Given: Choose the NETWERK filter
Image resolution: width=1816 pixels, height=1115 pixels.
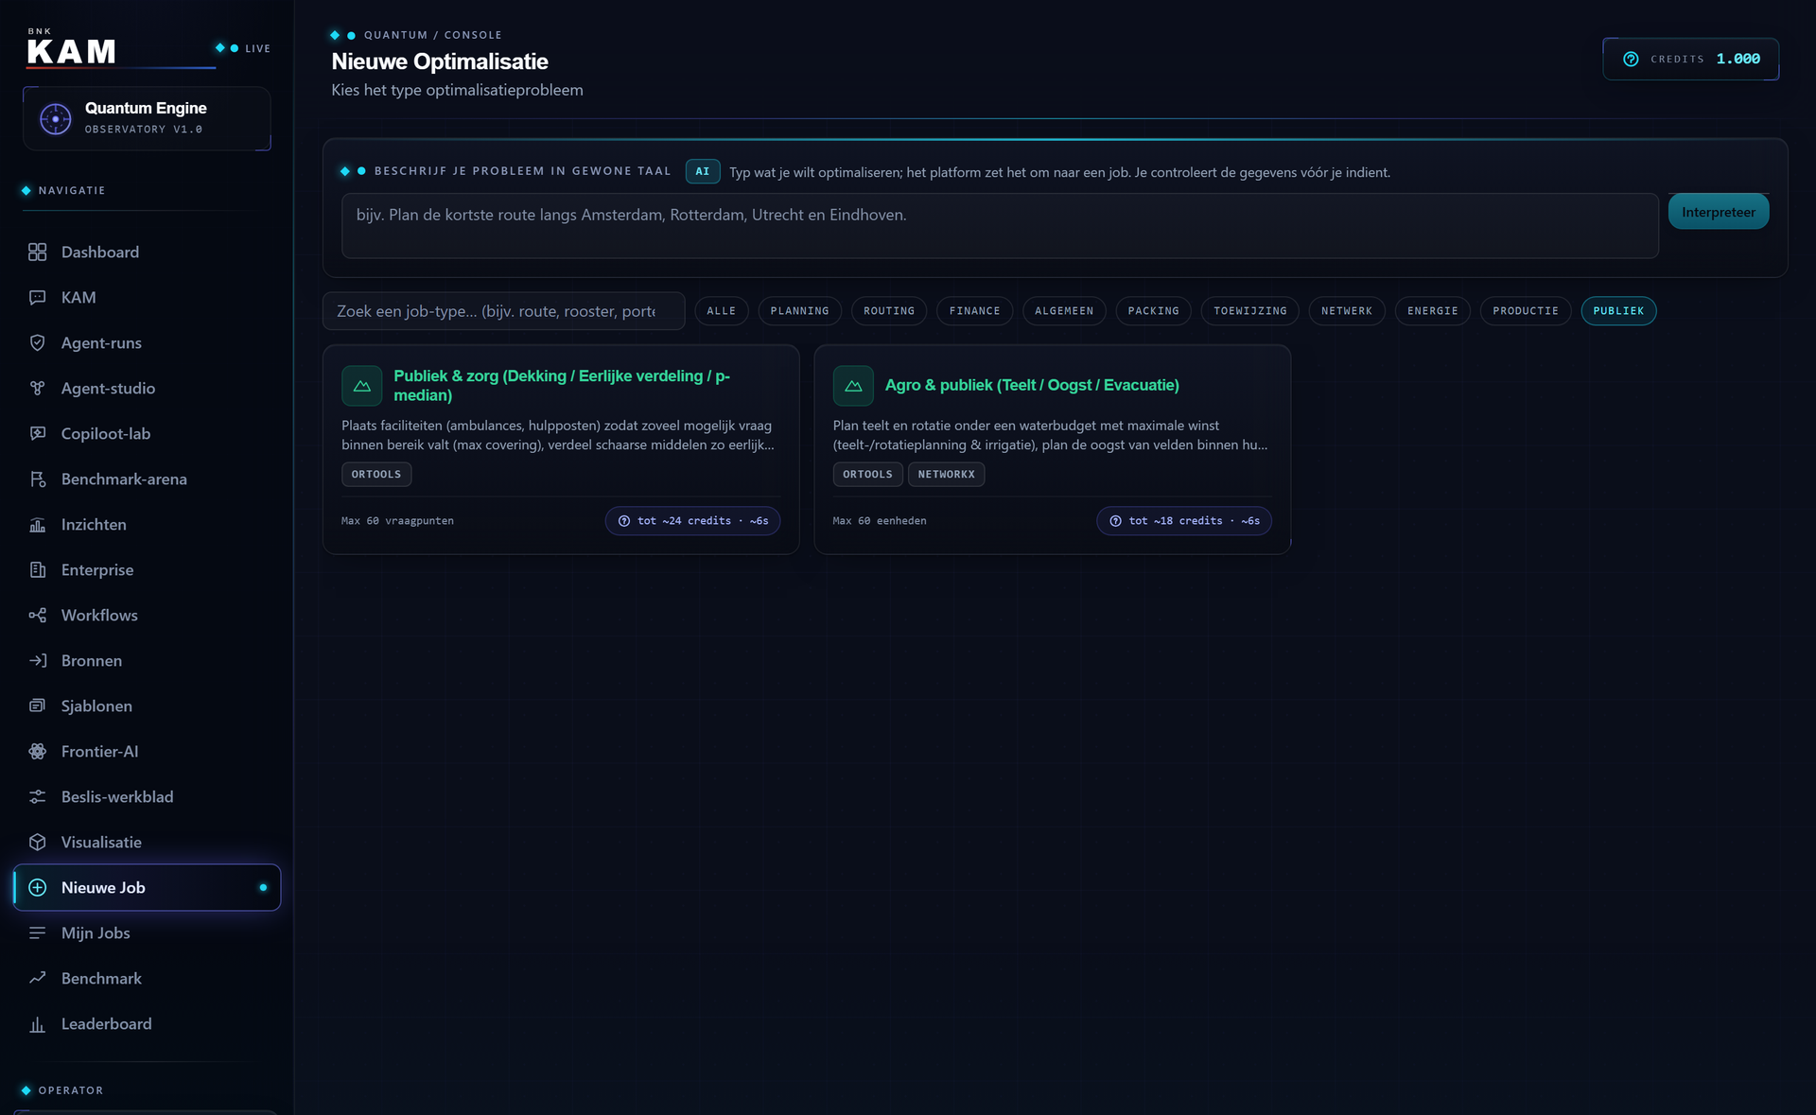Looking at the screenshot, I should coord(1346,311).
